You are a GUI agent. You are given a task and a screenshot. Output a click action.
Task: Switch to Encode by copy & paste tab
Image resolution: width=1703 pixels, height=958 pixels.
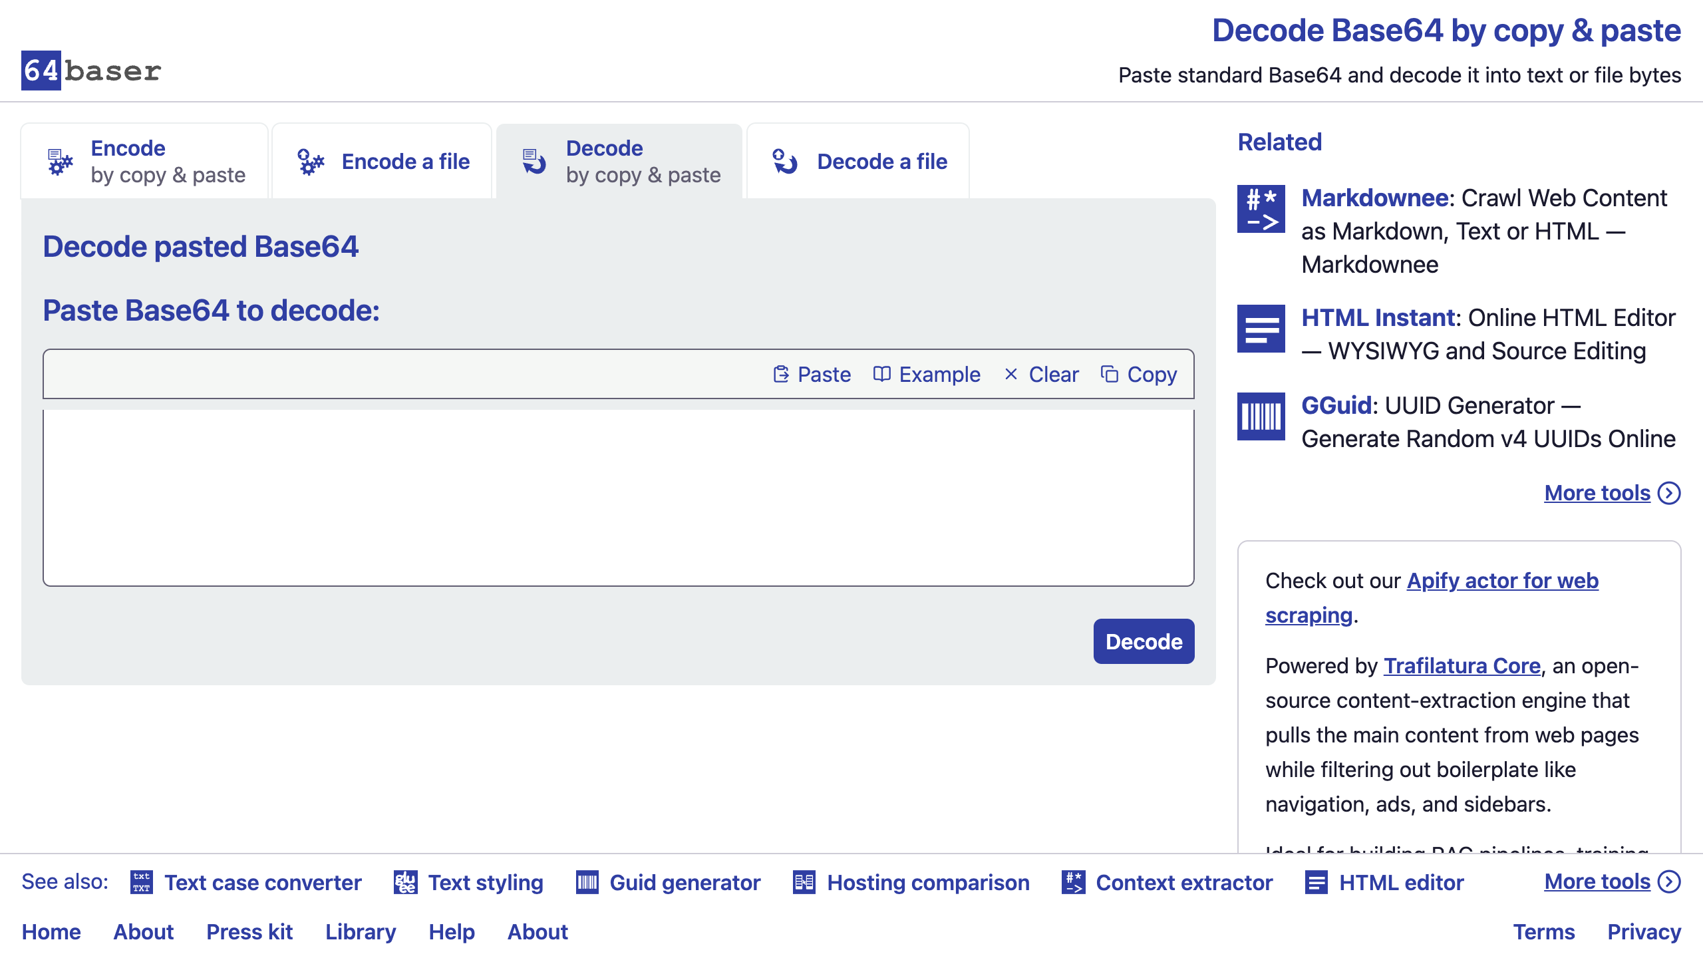point(144,161)
